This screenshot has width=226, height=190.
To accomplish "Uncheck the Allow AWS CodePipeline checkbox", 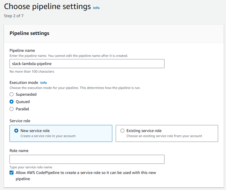I will [x=12, y=173].
